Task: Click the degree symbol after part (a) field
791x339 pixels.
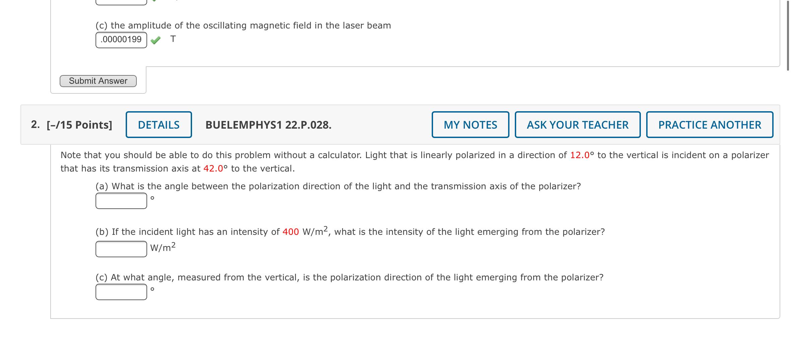Action: pos(153,198)
